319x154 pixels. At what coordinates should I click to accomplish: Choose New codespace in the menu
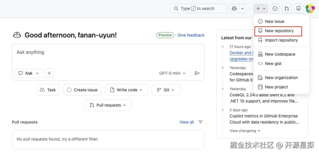(280, 54)
